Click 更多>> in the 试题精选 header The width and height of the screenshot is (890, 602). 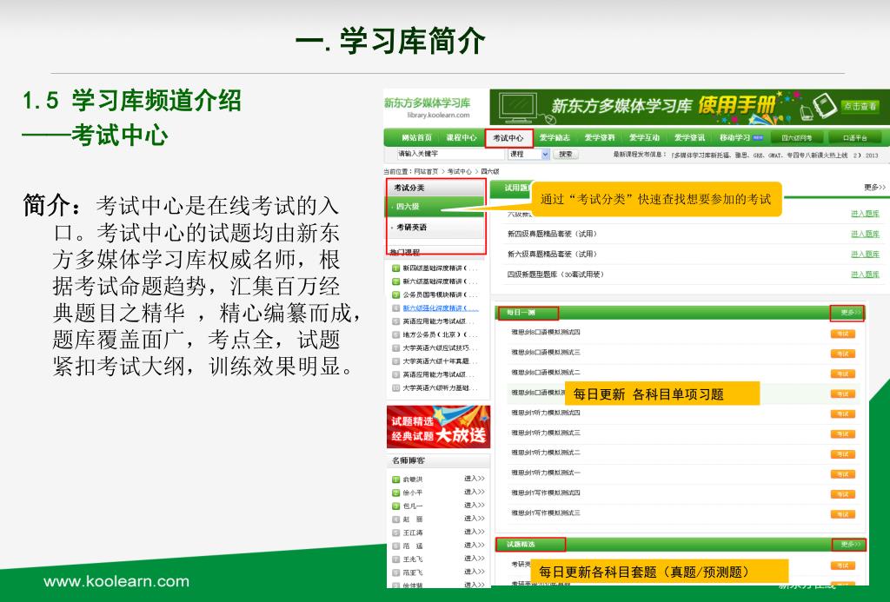coord(849,545)
